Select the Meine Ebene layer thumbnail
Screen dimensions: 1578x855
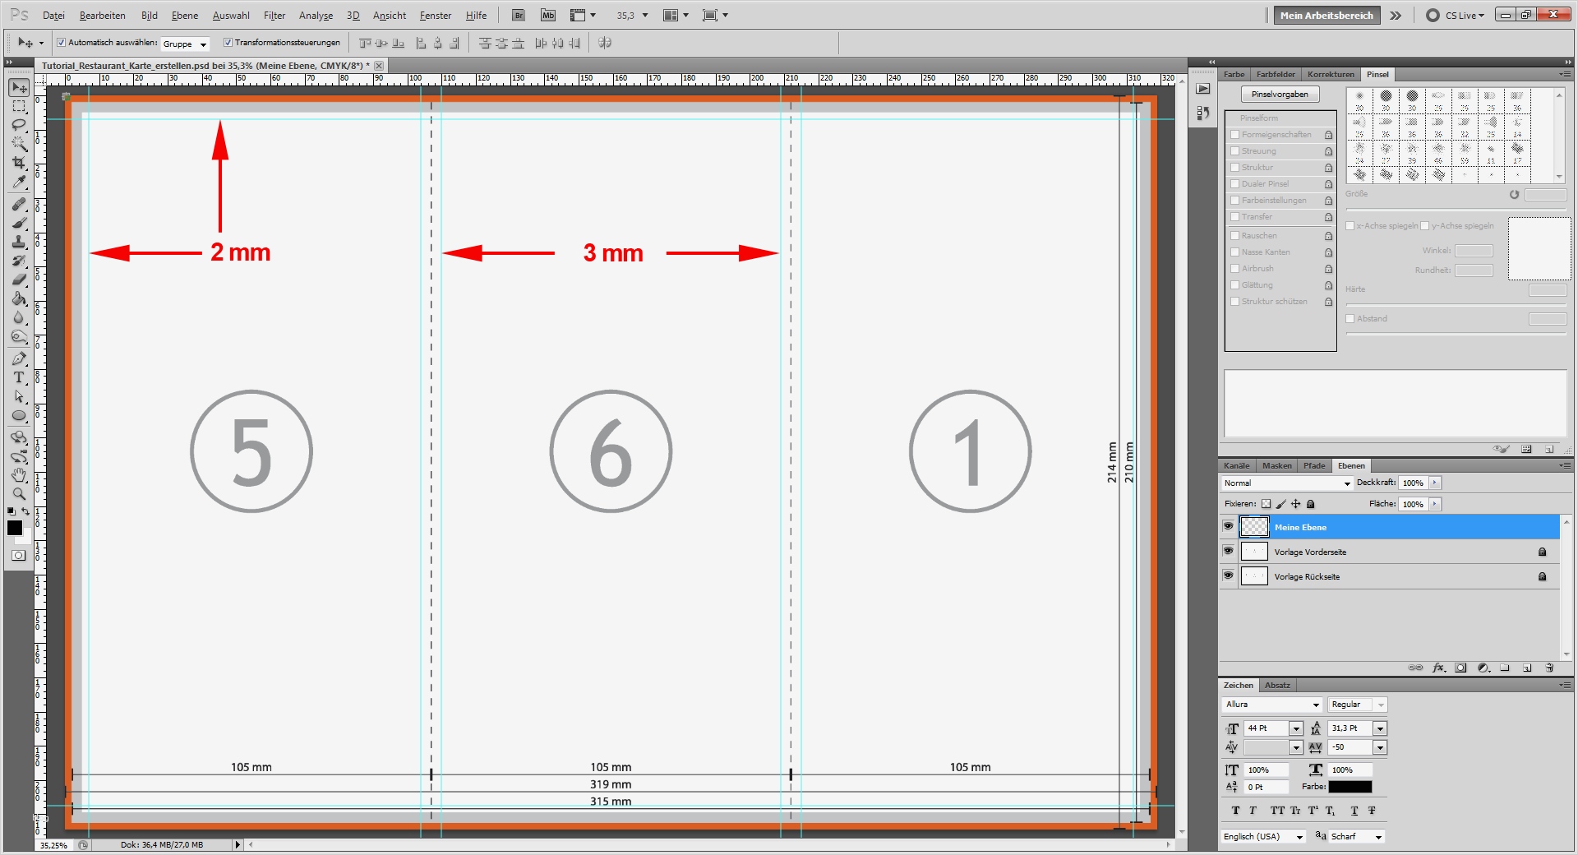point(1253,527)
